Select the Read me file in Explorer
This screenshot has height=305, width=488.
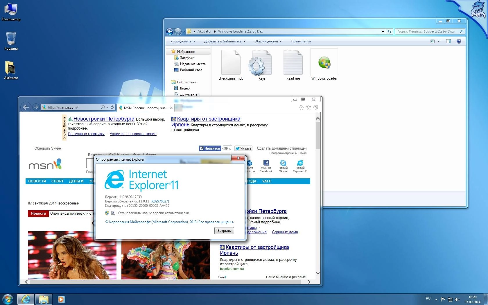[293, 65]
